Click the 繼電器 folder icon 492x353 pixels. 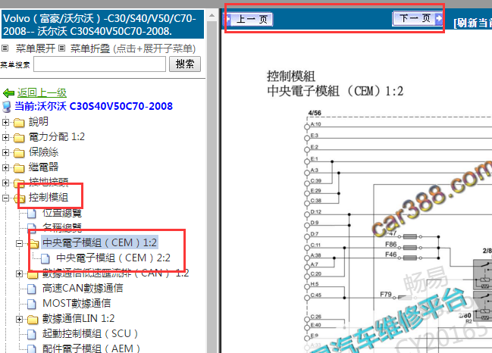click(19, 167)
